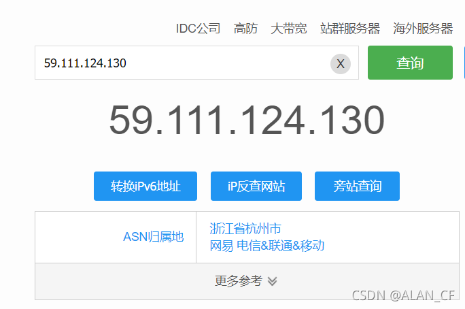Click the 网易 电信&联通&移动 link
The width and height of the screenshot is (465, 309).
point(267,246)
